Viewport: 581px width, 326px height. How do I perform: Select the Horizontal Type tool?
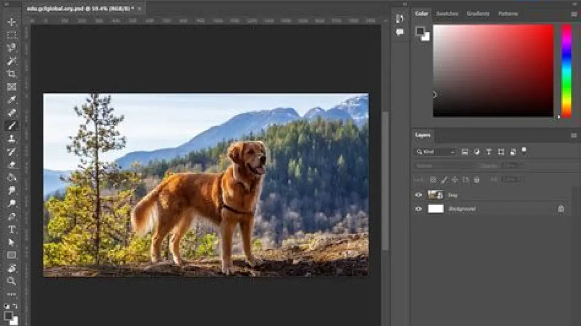point(12,229)
